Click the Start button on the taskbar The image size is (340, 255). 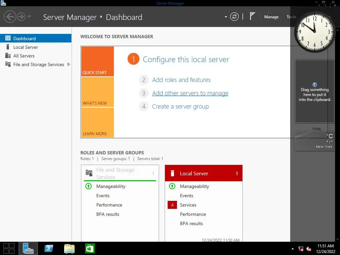pyautogui.click(x=9, y=248)
